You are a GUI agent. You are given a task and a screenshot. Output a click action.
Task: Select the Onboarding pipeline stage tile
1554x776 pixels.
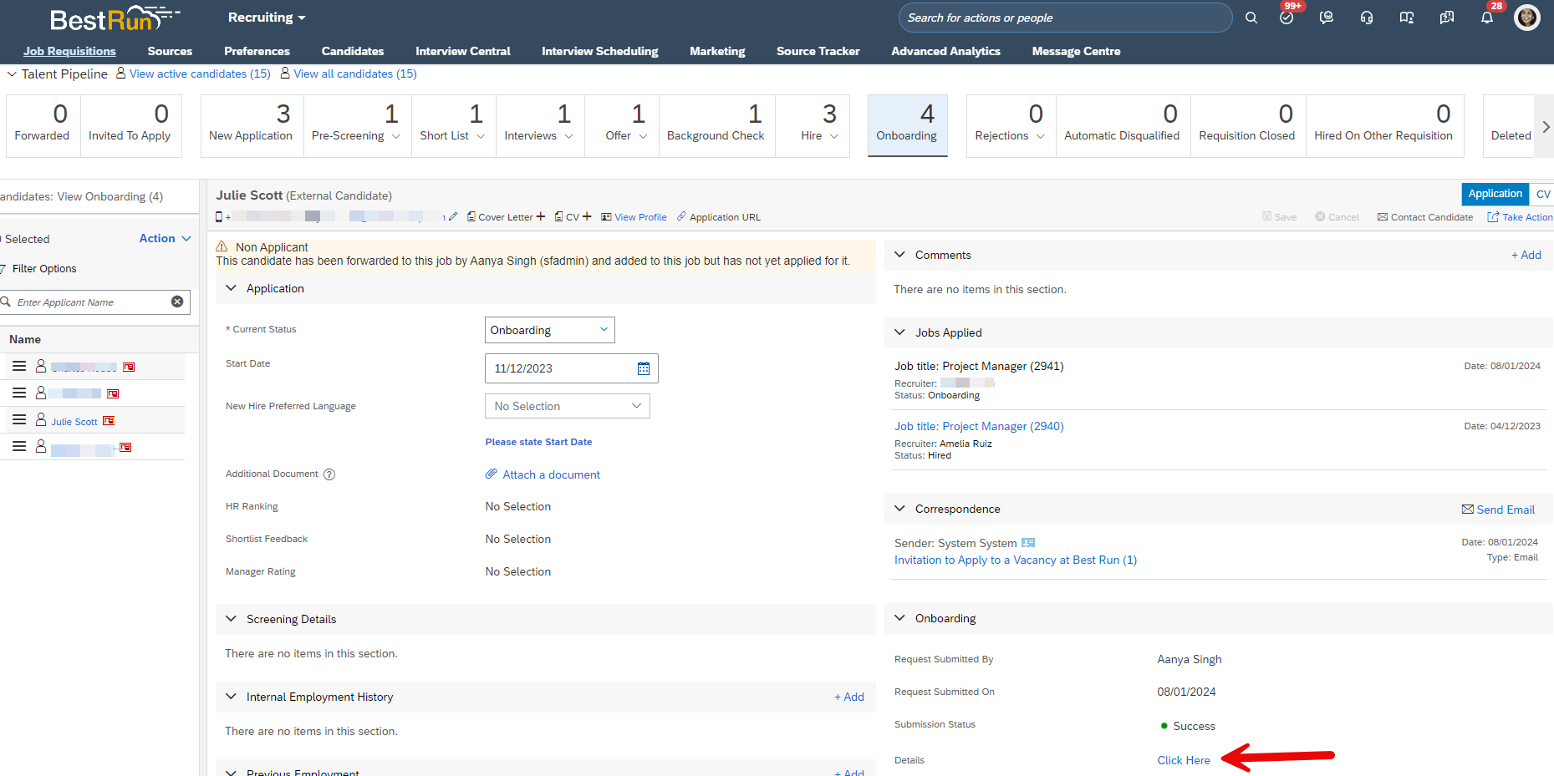tap(907, 125)
